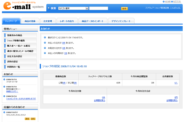Click the 編集 edit button under shop notice

pos(27,119)
